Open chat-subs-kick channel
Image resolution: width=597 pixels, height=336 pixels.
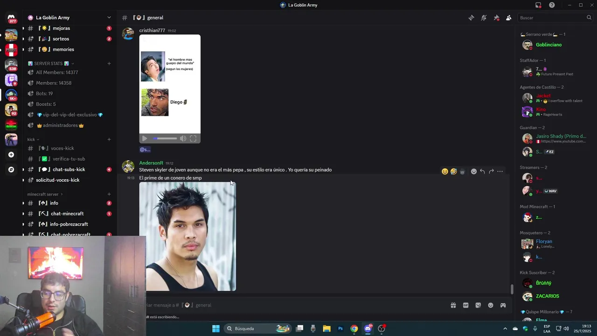[x=69, y=169]
